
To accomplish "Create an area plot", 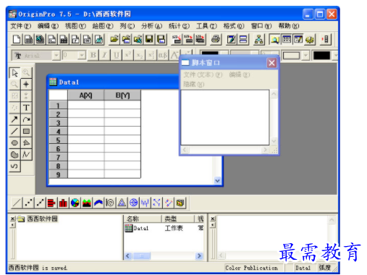I will [87, 203].
